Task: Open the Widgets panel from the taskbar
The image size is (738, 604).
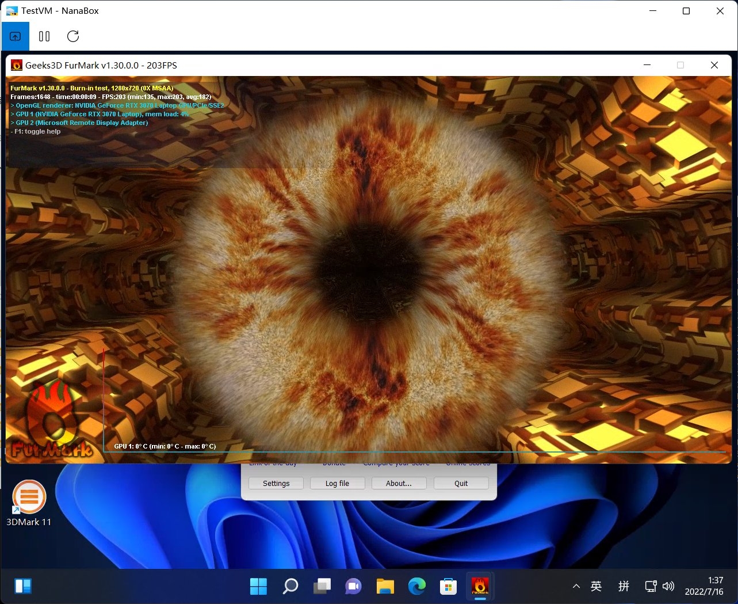Action: point(23,586)
